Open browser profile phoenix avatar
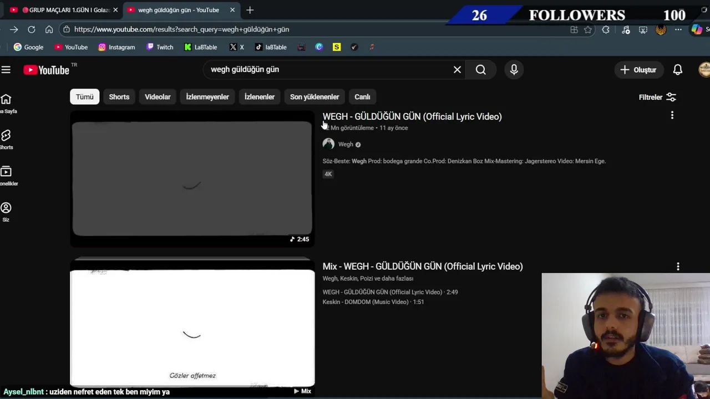Image resolution: width=710 pixels, height=399 pixels. point(661,30)
